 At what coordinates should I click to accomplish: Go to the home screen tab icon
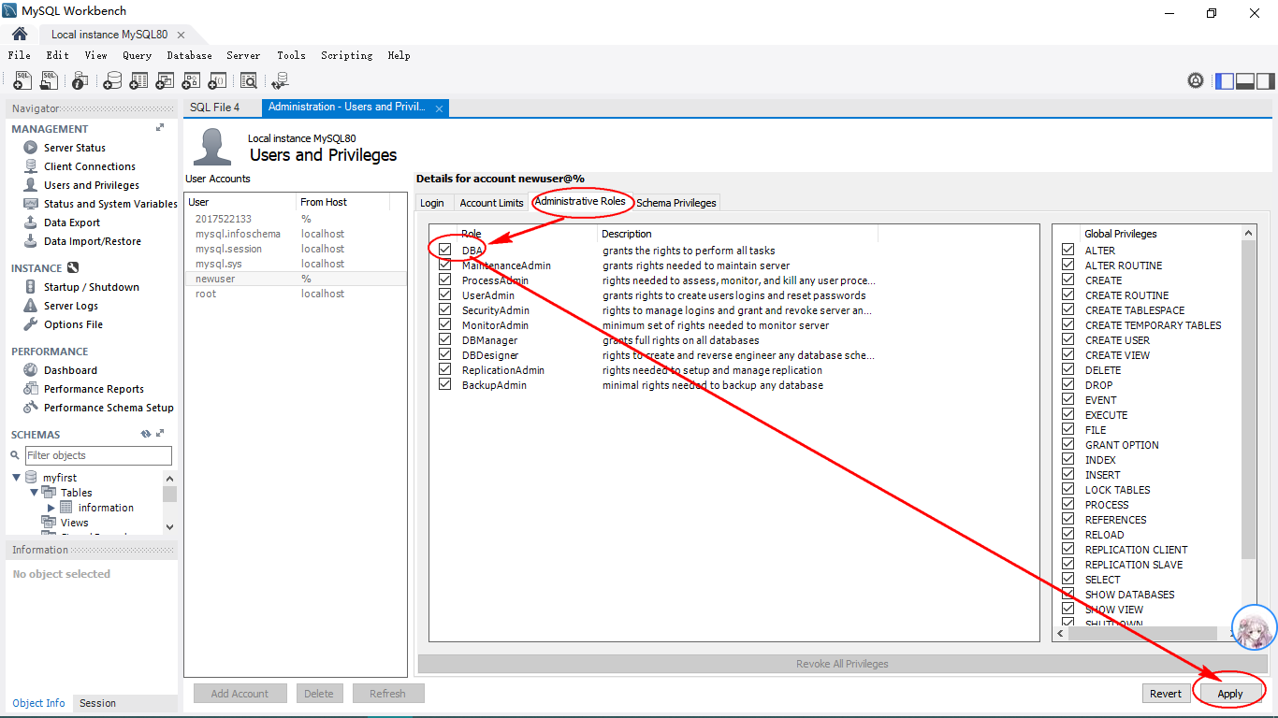click(x=20, y=35)
